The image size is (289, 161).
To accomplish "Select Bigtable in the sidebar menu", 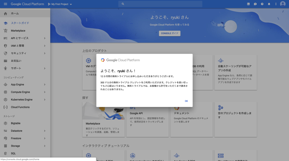I will (x=25, y=123).
